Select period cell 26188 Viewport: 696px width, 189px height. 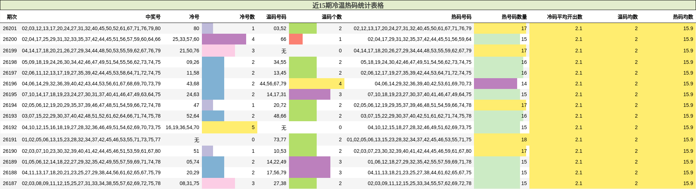click(x=10, y=173)
